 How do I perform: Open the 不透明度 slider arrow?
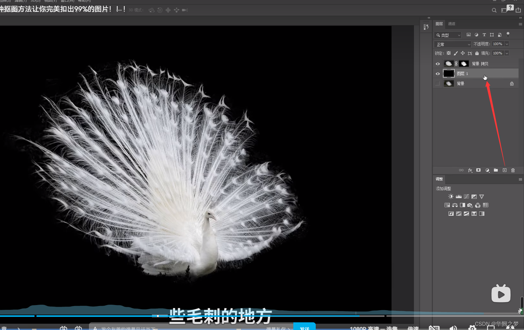[507, 44]
